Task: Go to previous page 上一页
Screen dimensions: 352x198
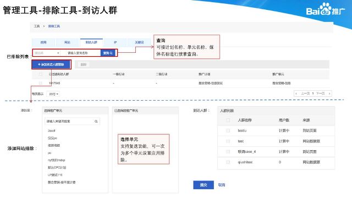Action: tap(305, 94)
